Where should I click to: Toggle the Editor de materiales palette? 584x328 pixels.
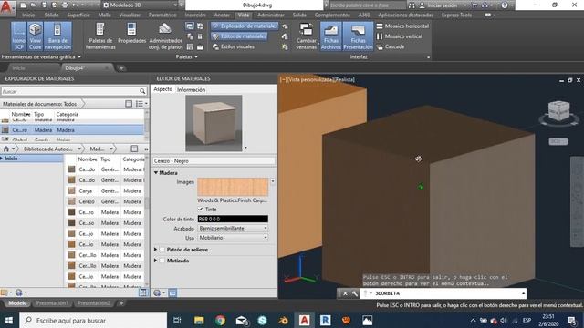239,36
